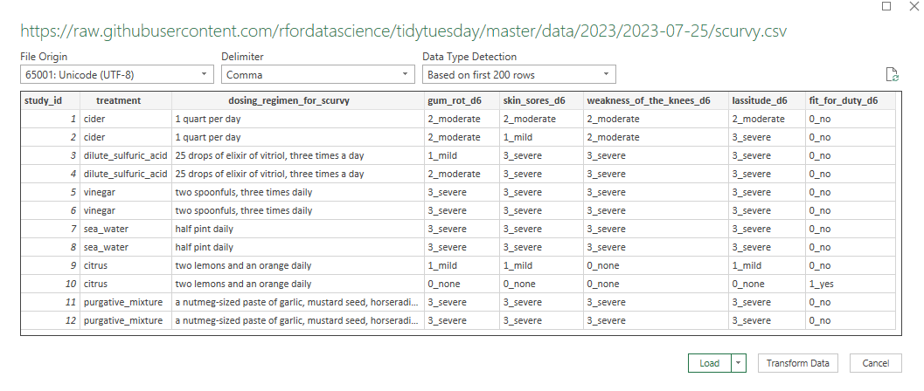Click the File Origin label
Viewport: 924px width, 391px height.
44,57
